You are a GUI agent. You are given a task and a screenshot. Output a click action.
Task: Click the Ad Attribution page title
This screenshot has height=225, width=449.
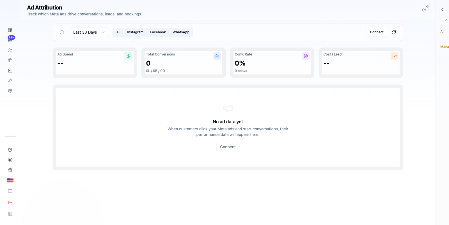pos(45,8)
